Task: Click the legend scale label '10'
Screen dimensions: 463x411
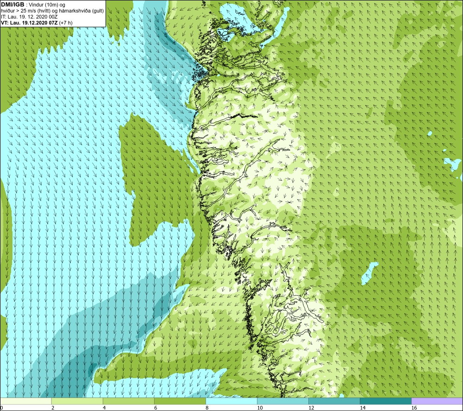Action: tap(260, 408)
